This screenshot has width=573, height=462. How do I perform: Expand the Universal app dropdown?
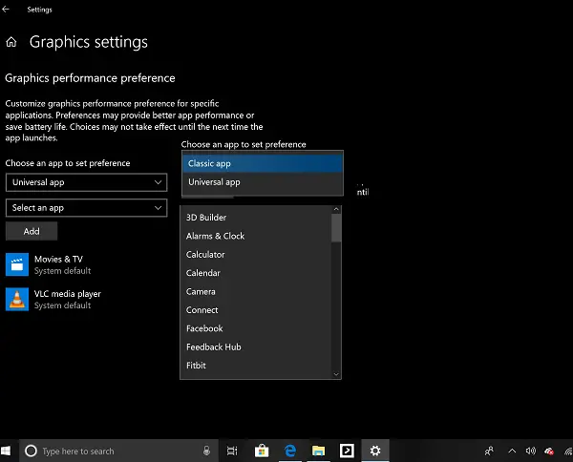pyautogui.click(x=86, y=182)
